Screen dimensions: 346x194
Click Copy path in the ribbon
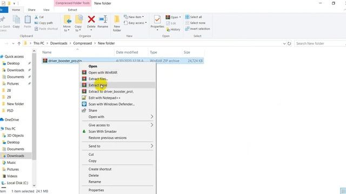(x=44, y=23)
